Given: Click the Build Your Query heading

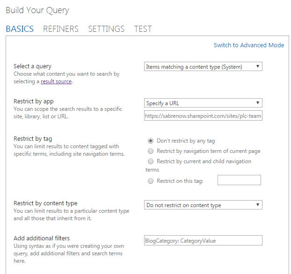Looking at the screenshot, I should coord(37,10).
